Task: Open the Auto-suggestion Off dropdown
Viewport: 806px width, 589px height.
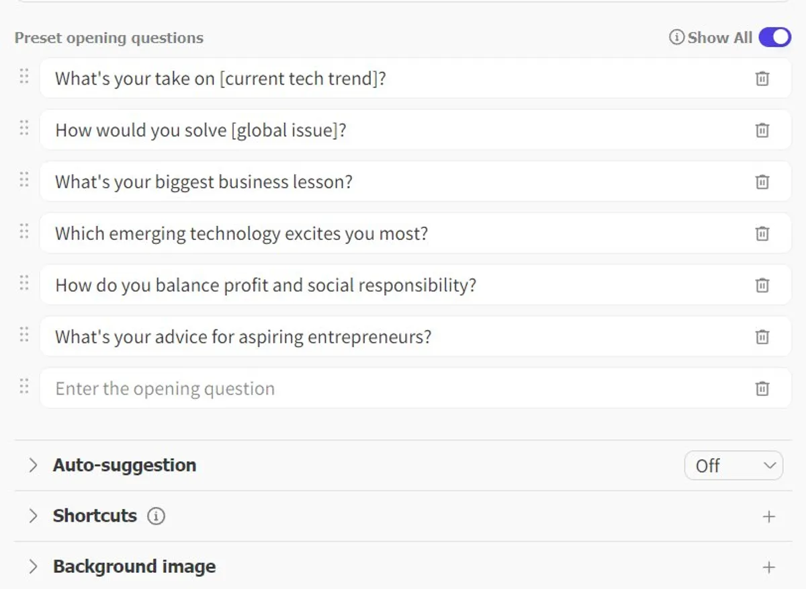Action: 733,465
